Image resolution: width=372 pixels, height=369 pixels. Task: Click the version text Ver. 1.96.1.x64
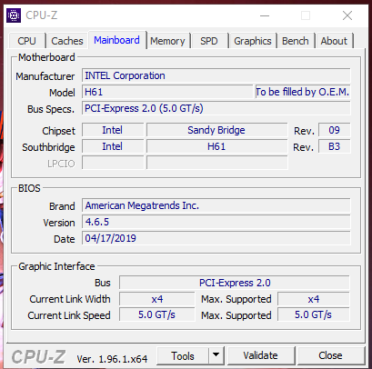point(112,359)
